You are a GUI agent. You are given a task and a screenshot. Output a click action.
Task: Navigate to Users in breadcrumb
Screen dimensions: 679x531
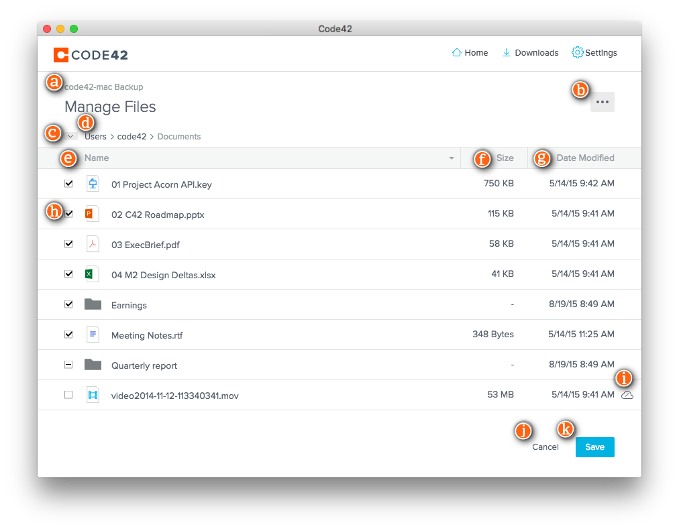(x=95, y=136)
